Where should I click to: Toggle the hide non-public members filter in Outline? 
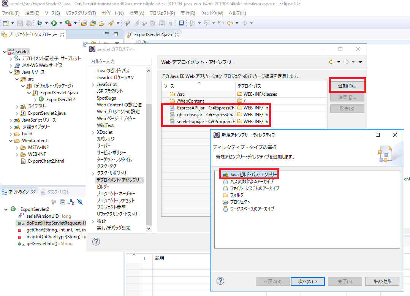[x=80, y=202]
